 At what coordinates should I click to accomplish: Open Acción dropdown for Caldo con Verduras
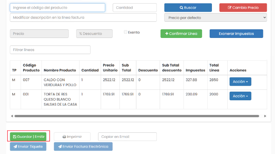point(240,82)
